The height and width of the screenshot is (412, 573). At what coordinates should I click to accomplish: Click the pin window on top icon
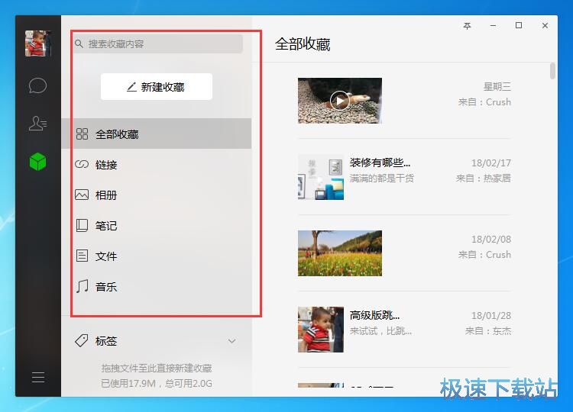coord(467,26)
